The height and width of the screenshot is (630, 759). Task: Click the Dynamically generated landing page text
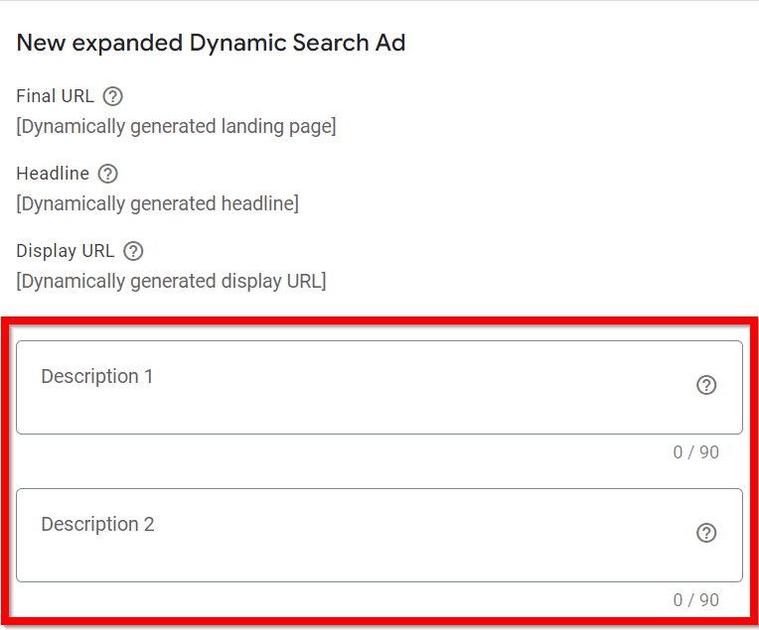[176, 127]
